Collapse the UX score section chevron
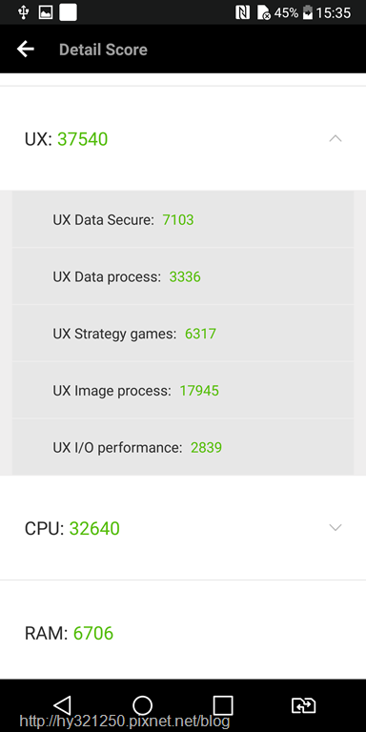 tap(335, 138)
